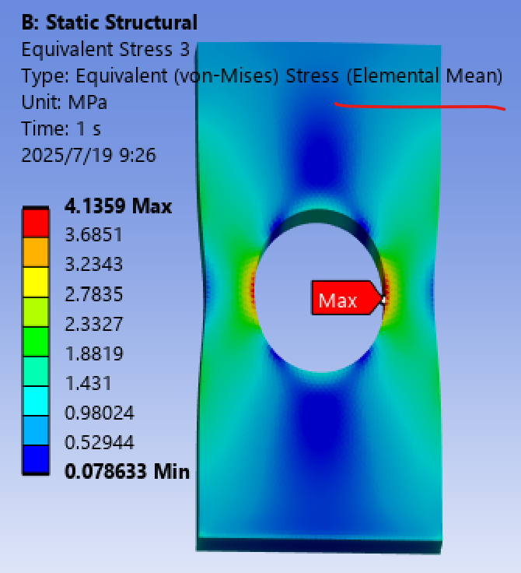Click the 3.2343 legend value
Viewport: 521px width, 573px height.
93,264
